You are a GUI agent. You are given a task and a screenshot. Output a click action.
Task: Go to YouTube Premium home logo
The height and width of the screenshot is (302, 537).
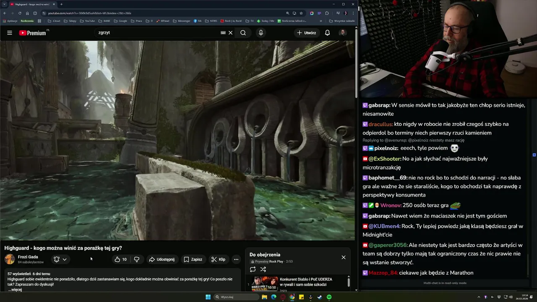(x=33, y=33)
